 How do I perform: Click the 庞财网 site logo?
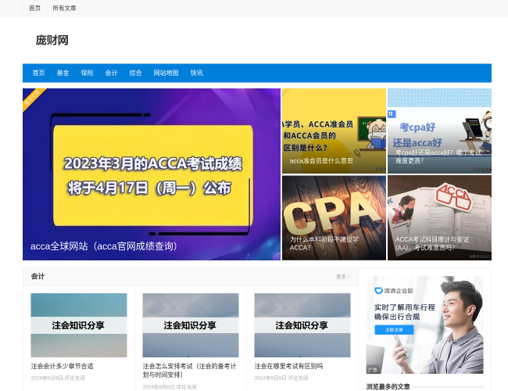pos(52,40)
